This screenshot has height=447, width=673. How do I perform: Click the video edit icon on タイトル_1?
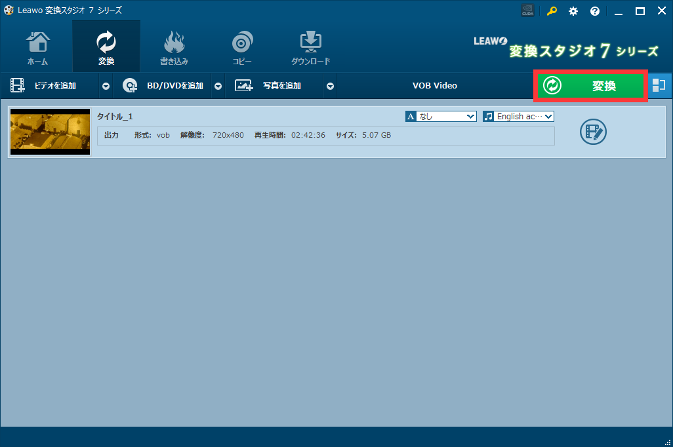coord(593,132)
